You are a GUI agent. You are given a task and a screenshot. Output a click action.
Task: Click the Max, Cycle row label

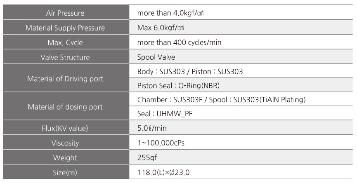pyautogui.click(x=65, y=42)
